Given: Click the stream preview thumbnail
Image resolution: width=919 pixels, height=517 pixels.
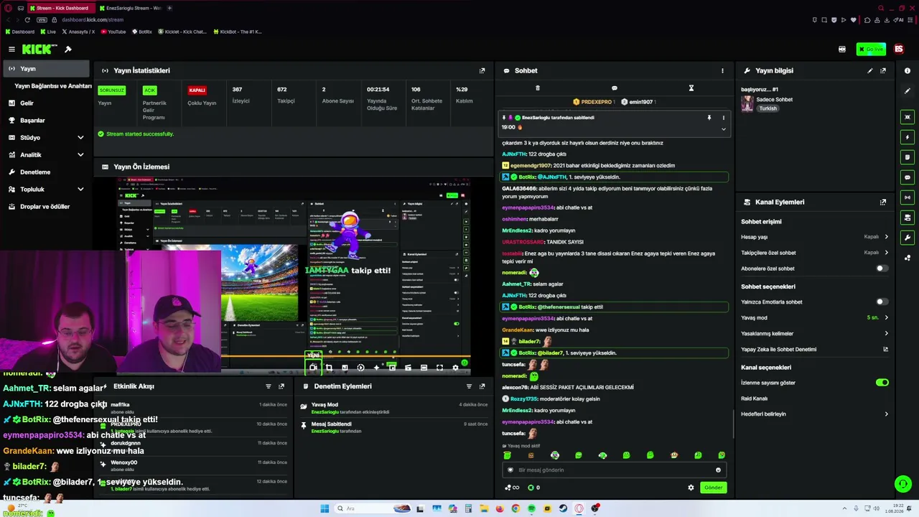Looking at the screenshot, I should (294, 276).
